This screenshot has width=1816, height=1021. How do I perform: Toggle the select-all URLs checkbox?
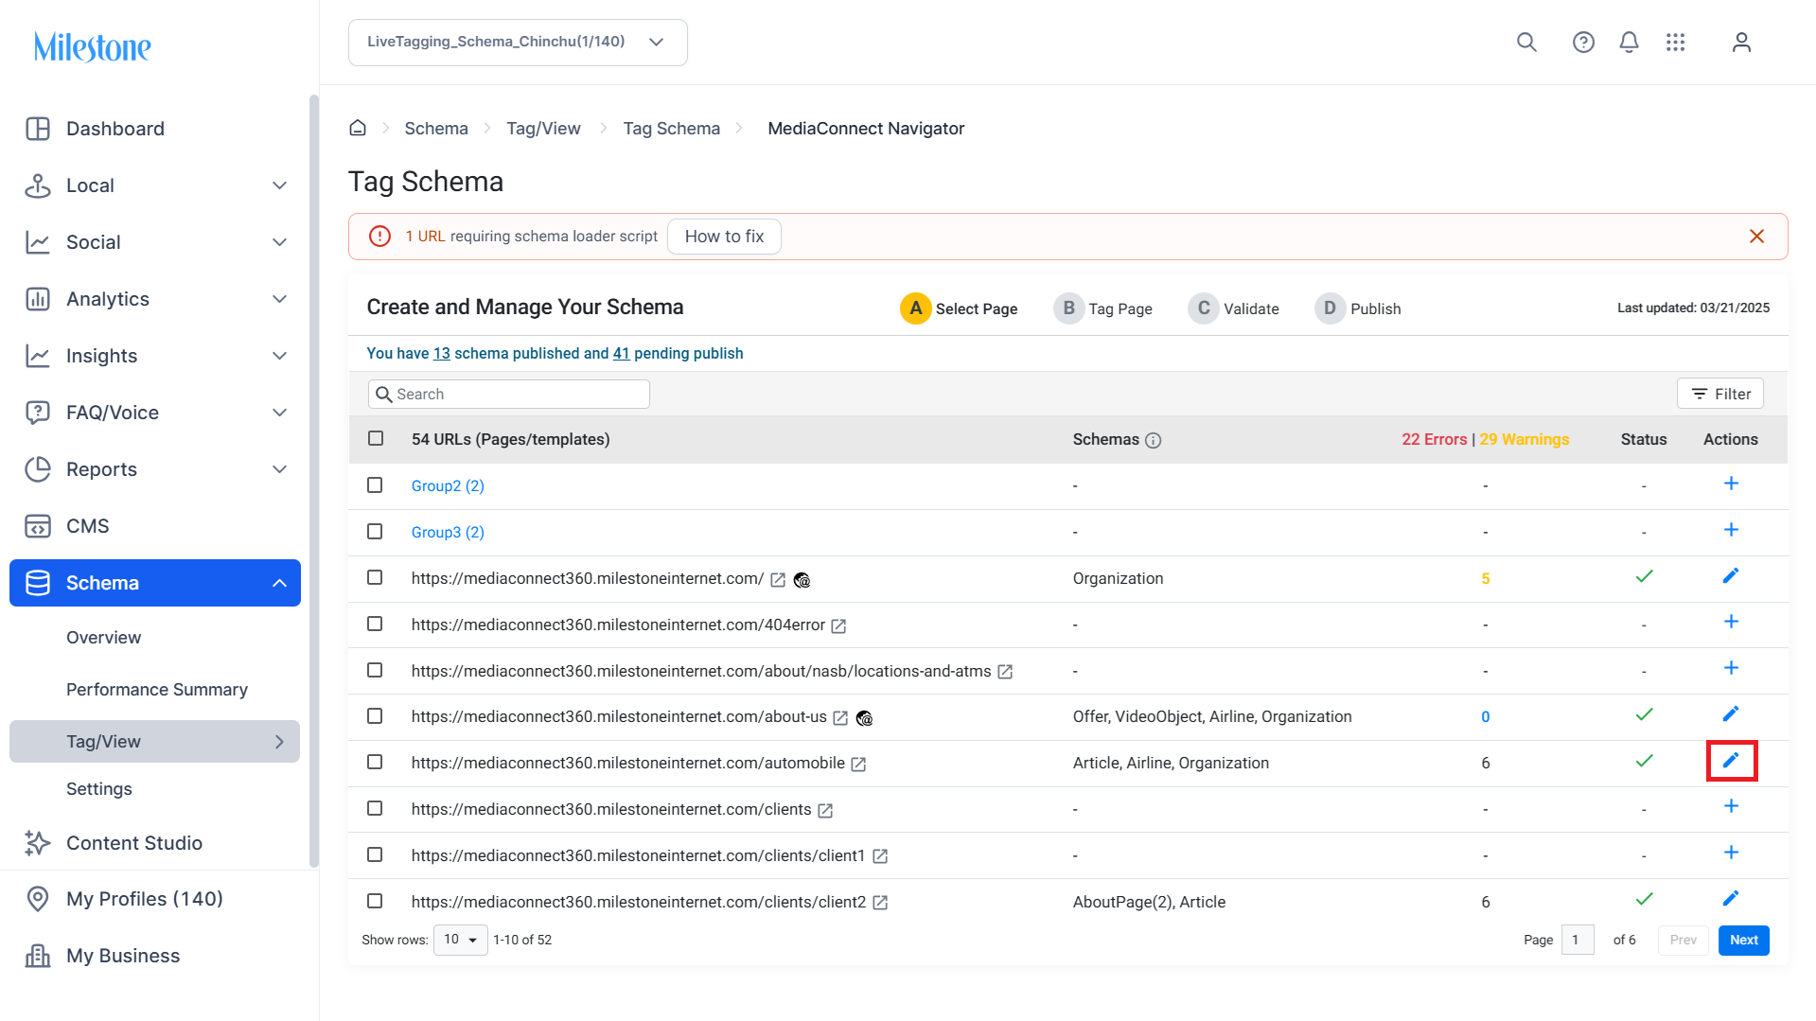[376, 439]
